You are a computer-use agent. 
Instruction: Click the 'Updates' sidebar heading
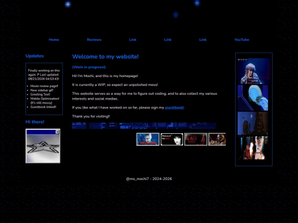pyautogui.click(x=35, y=56)
